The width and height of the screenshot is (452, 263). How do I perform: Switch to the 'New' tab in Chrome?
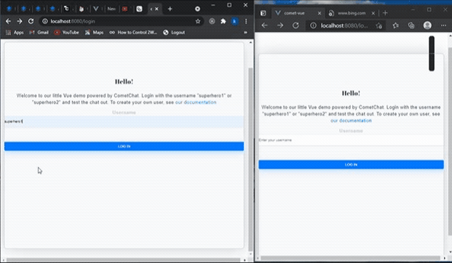coord(111,9)
